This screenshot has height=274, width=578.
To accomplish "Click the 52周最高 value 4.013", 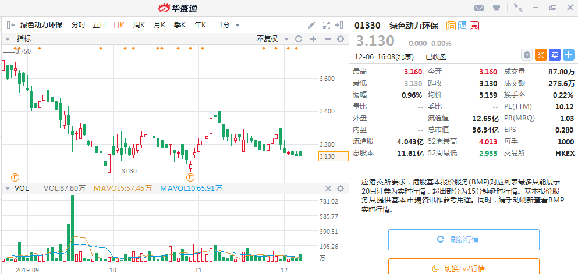I will [488, 141].
